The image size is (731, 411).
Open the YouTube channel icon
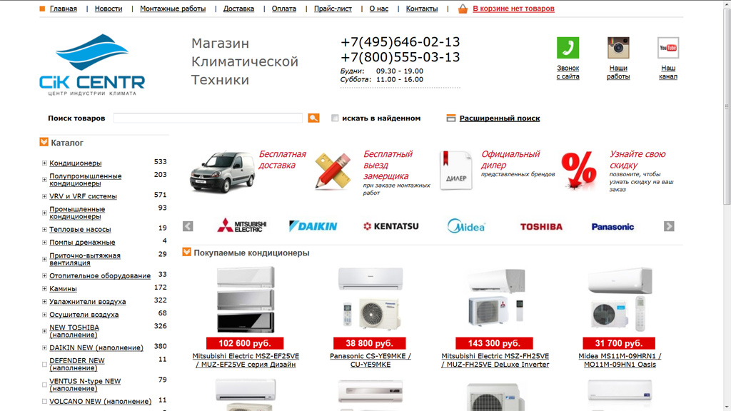pos(668,48)
